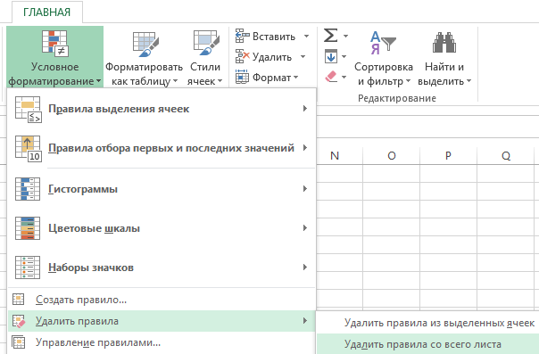Choose Удалить правила из выделенных ячеек
The width and height of the screenshot is (539, 354).
(x=427, y=323)
